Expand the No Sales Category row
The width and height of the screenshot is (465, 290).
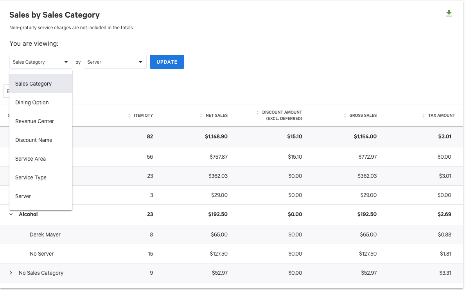point(11,273)
